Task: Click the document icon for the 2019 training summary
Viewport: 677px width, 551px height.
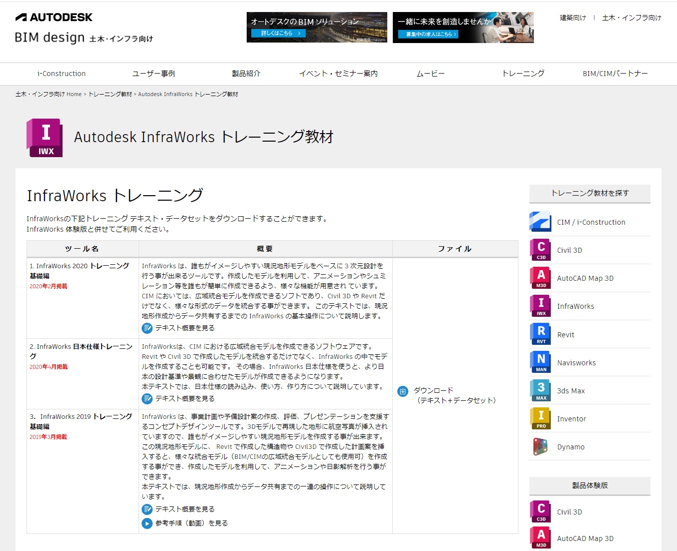Action: [x=147, y=509]
